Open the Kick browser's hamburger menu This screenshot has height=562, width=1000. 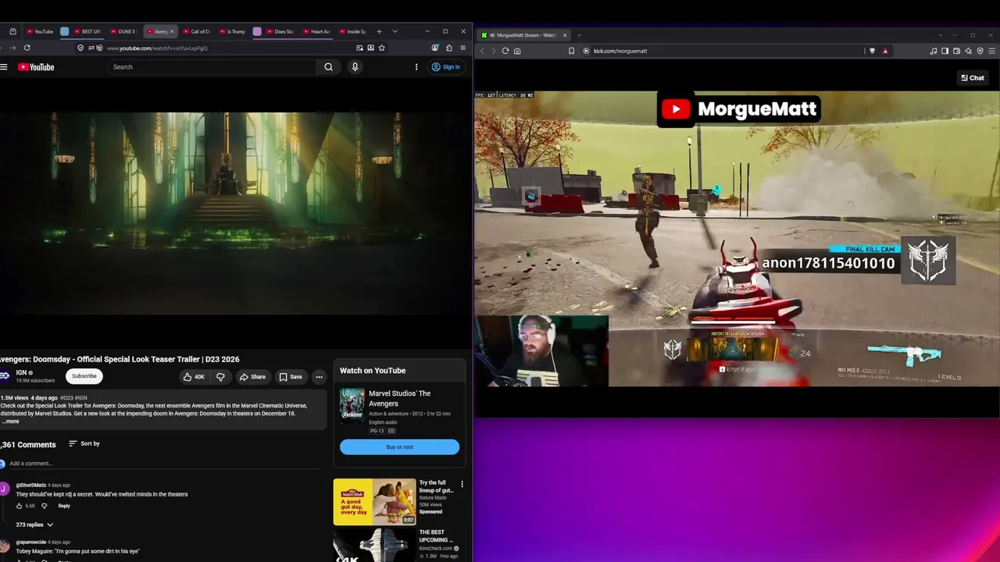(991, 51)
